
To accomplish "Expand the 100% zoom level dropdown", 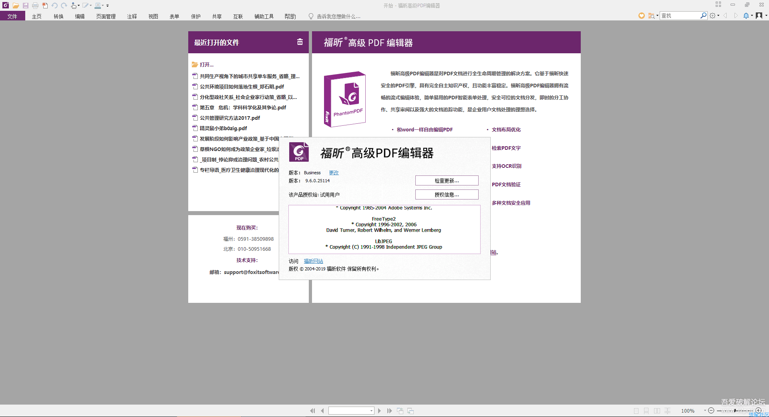I will point(705,411).
